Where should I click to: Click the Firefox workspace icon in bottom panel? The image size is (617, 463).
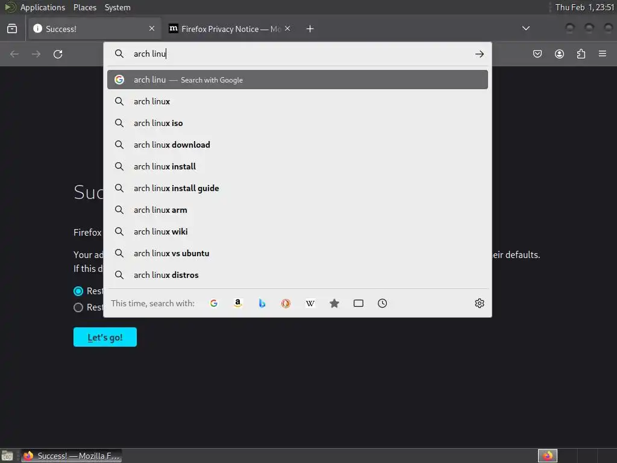[x=548, y=456]
